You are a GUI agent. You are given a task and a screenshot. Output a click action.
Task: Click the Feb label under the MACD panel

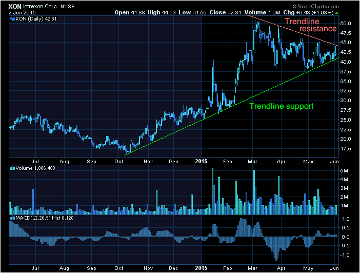tap(228, 268)
